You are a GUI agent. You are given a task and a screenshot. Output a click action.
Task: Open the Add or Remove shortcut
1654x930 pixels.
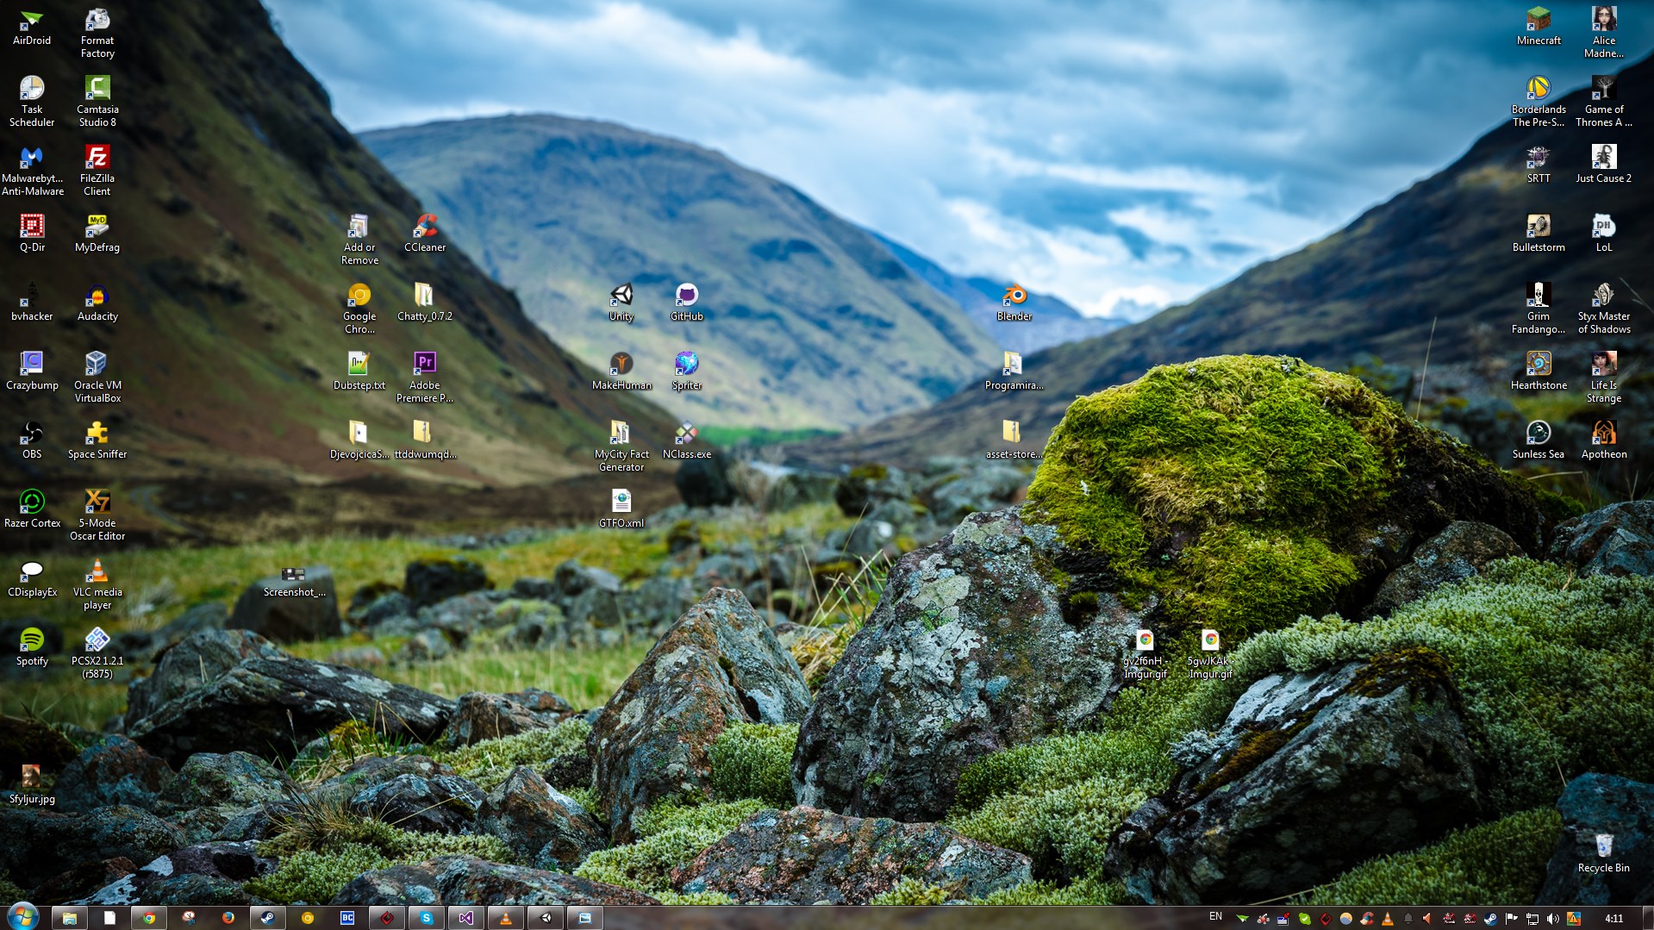click(359, 240)
